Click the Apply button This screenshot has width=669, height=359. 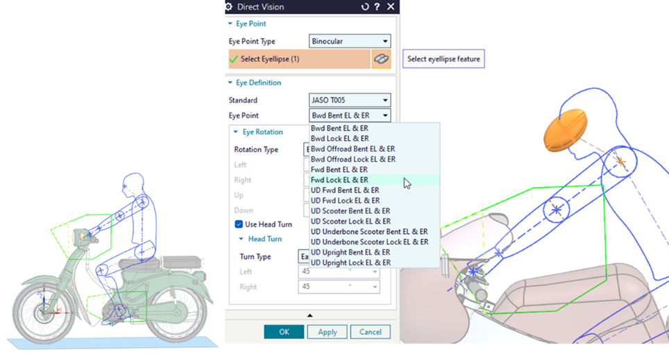[x=327, y=332]
